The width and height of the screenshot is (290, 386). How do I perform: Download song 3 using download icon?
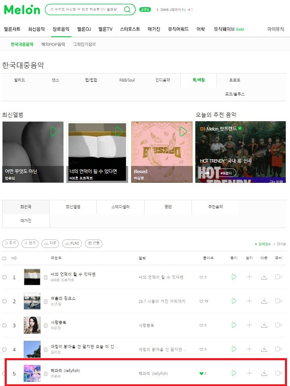coord(264,325)
